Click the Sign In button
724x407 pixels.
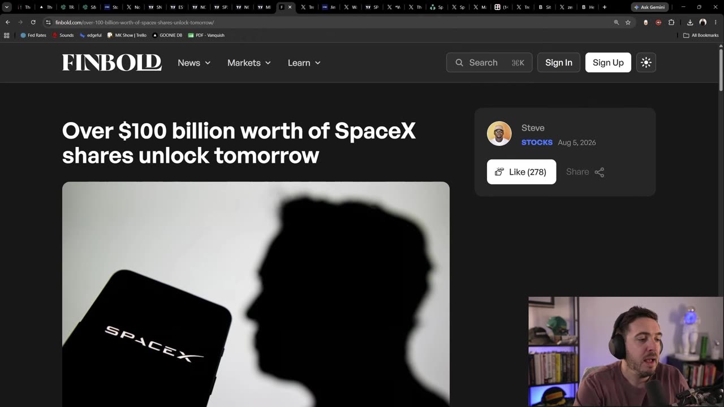coord(559,63)
